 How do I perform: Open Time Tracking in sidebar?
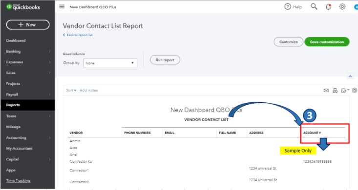pos(18,181)
